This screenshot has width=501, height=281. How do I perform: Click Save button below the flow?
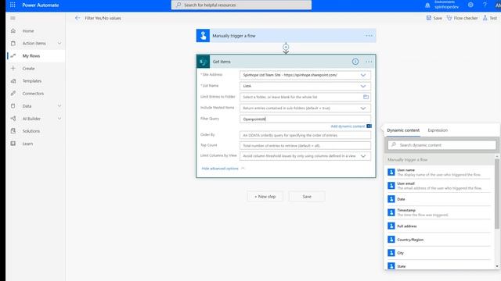click(307, 197)
